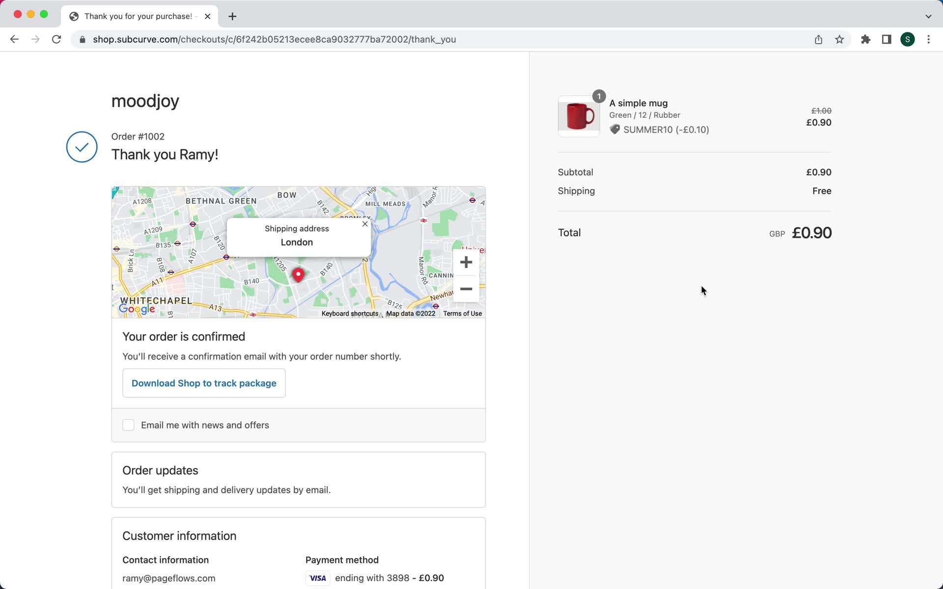
Task: Click the browser back navigation arrow
Action: [14, 39]
